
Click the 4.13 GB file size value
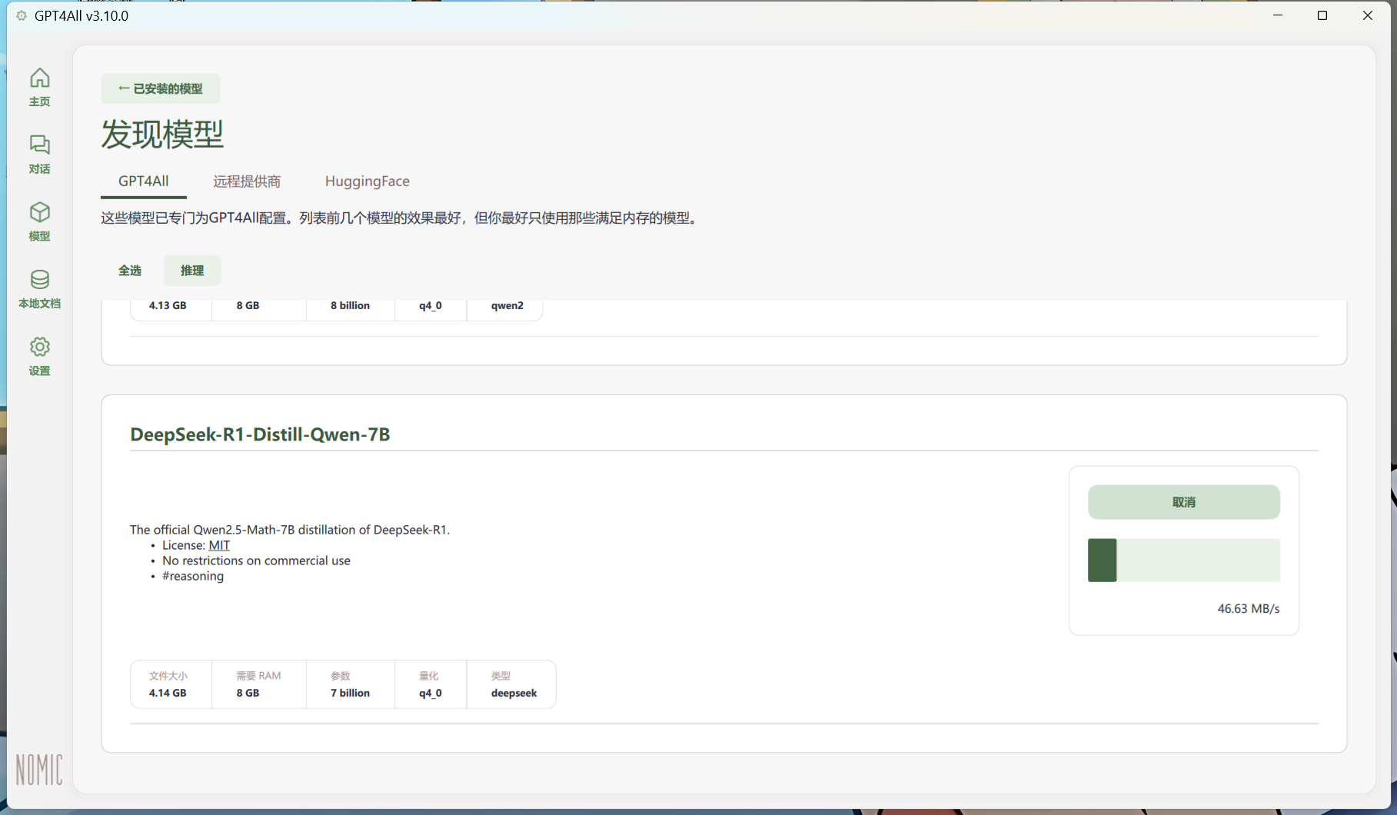(168, 305)
